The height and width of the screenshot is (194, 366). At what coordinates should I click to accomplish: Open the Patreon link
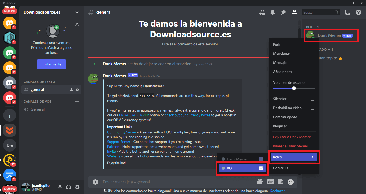113,147
